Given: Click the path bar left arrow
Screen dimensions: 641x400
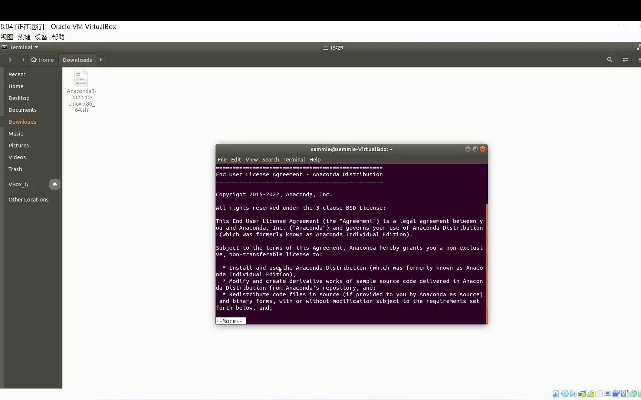Looking at the screenshot, I should coord(23,60).
